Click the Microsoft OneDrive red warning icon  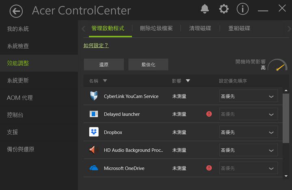coord(209,168)
